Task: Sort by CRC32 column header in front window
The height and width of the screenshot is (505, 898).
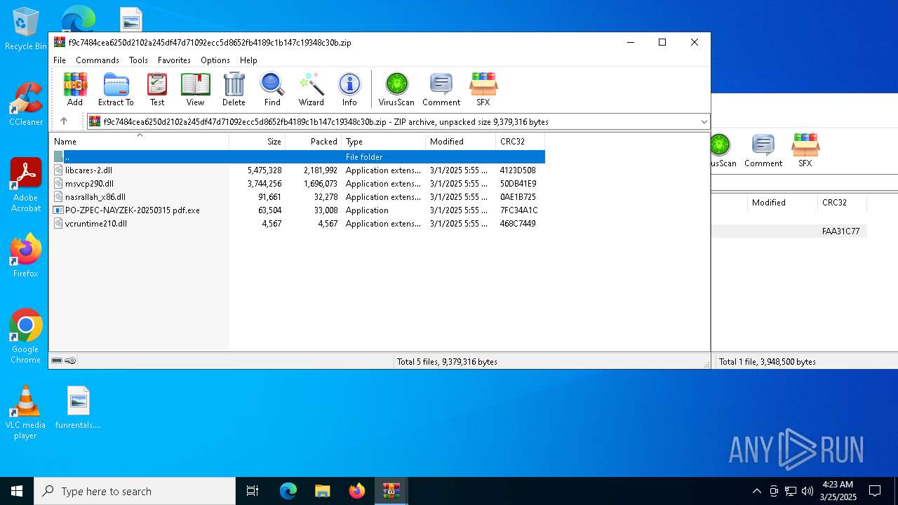Action: pos(521,141)
